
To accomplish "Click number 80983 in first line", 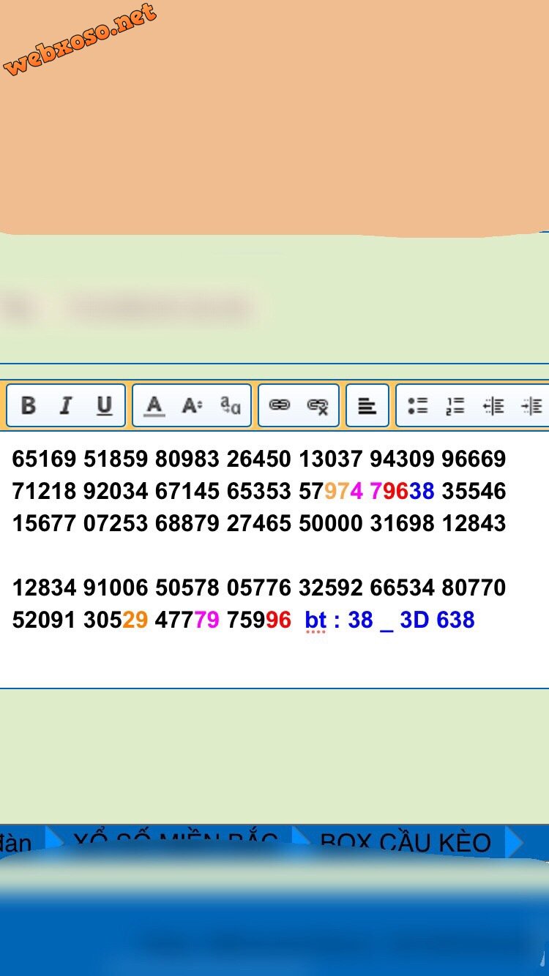I will point(187,459).
